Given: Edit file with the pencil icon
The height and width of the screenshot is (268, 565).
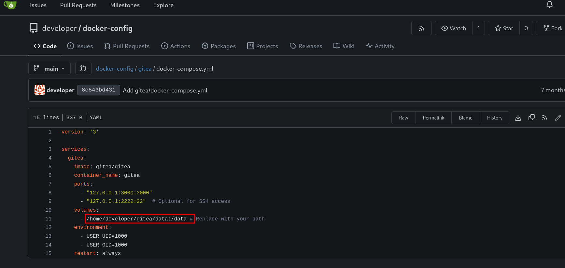Looking at the screenshot, I should point(558,118).
